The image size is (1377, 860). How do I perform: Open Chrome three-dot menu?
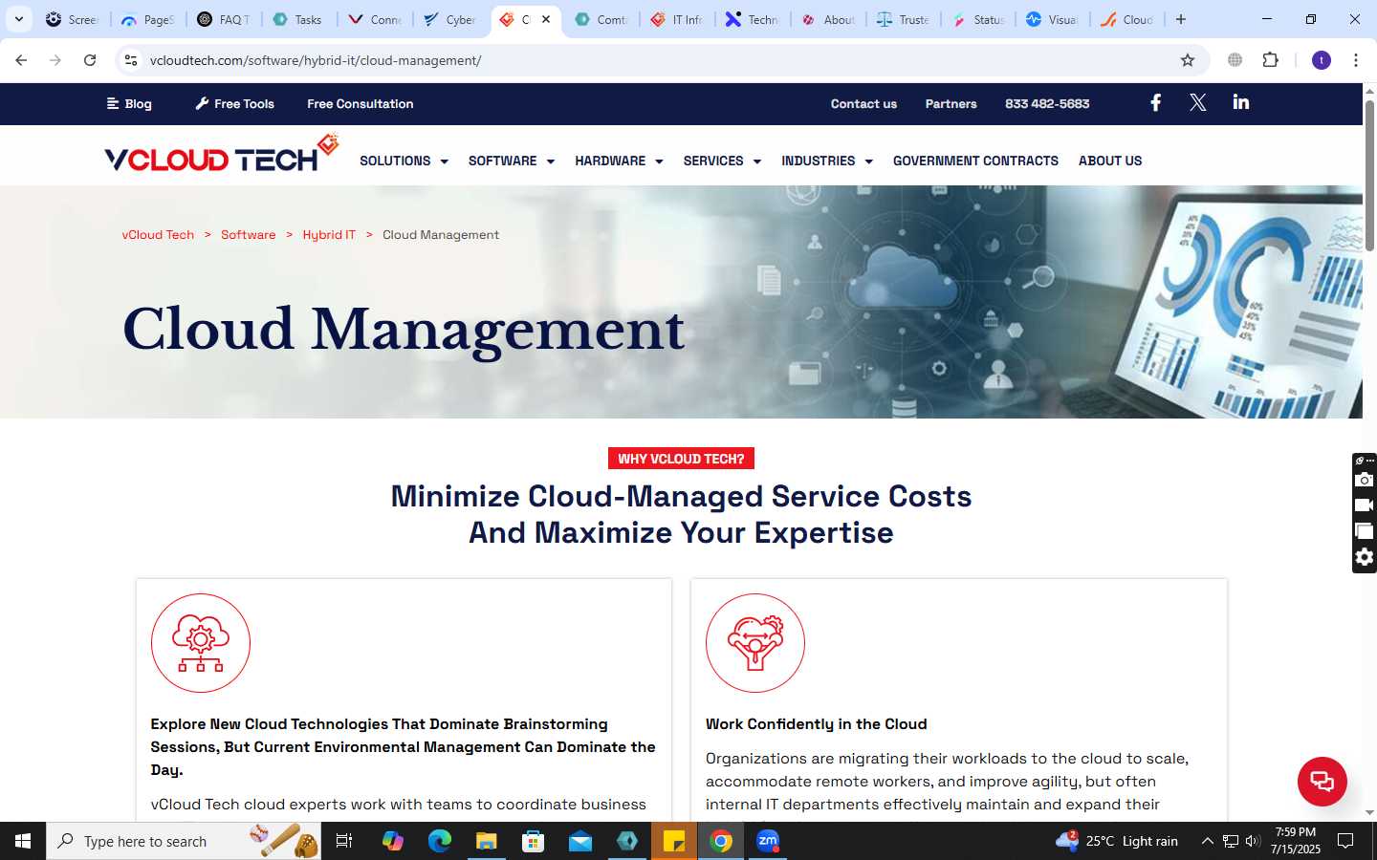1355,60
